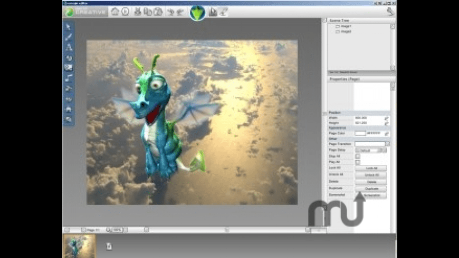The width and height of the screenshot is (459, 258).
Task: Select the first image item in Scene Tree
Action: click(x=344, y=26)
